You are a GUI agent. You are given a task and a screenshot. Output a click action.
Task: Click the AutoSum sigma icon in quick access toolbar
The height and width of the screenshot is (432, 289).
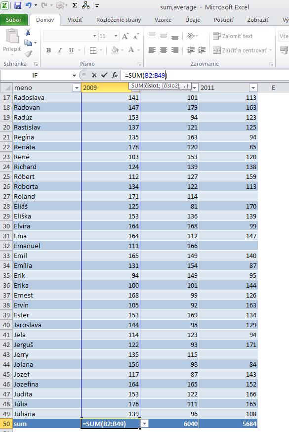coord(75,5)
